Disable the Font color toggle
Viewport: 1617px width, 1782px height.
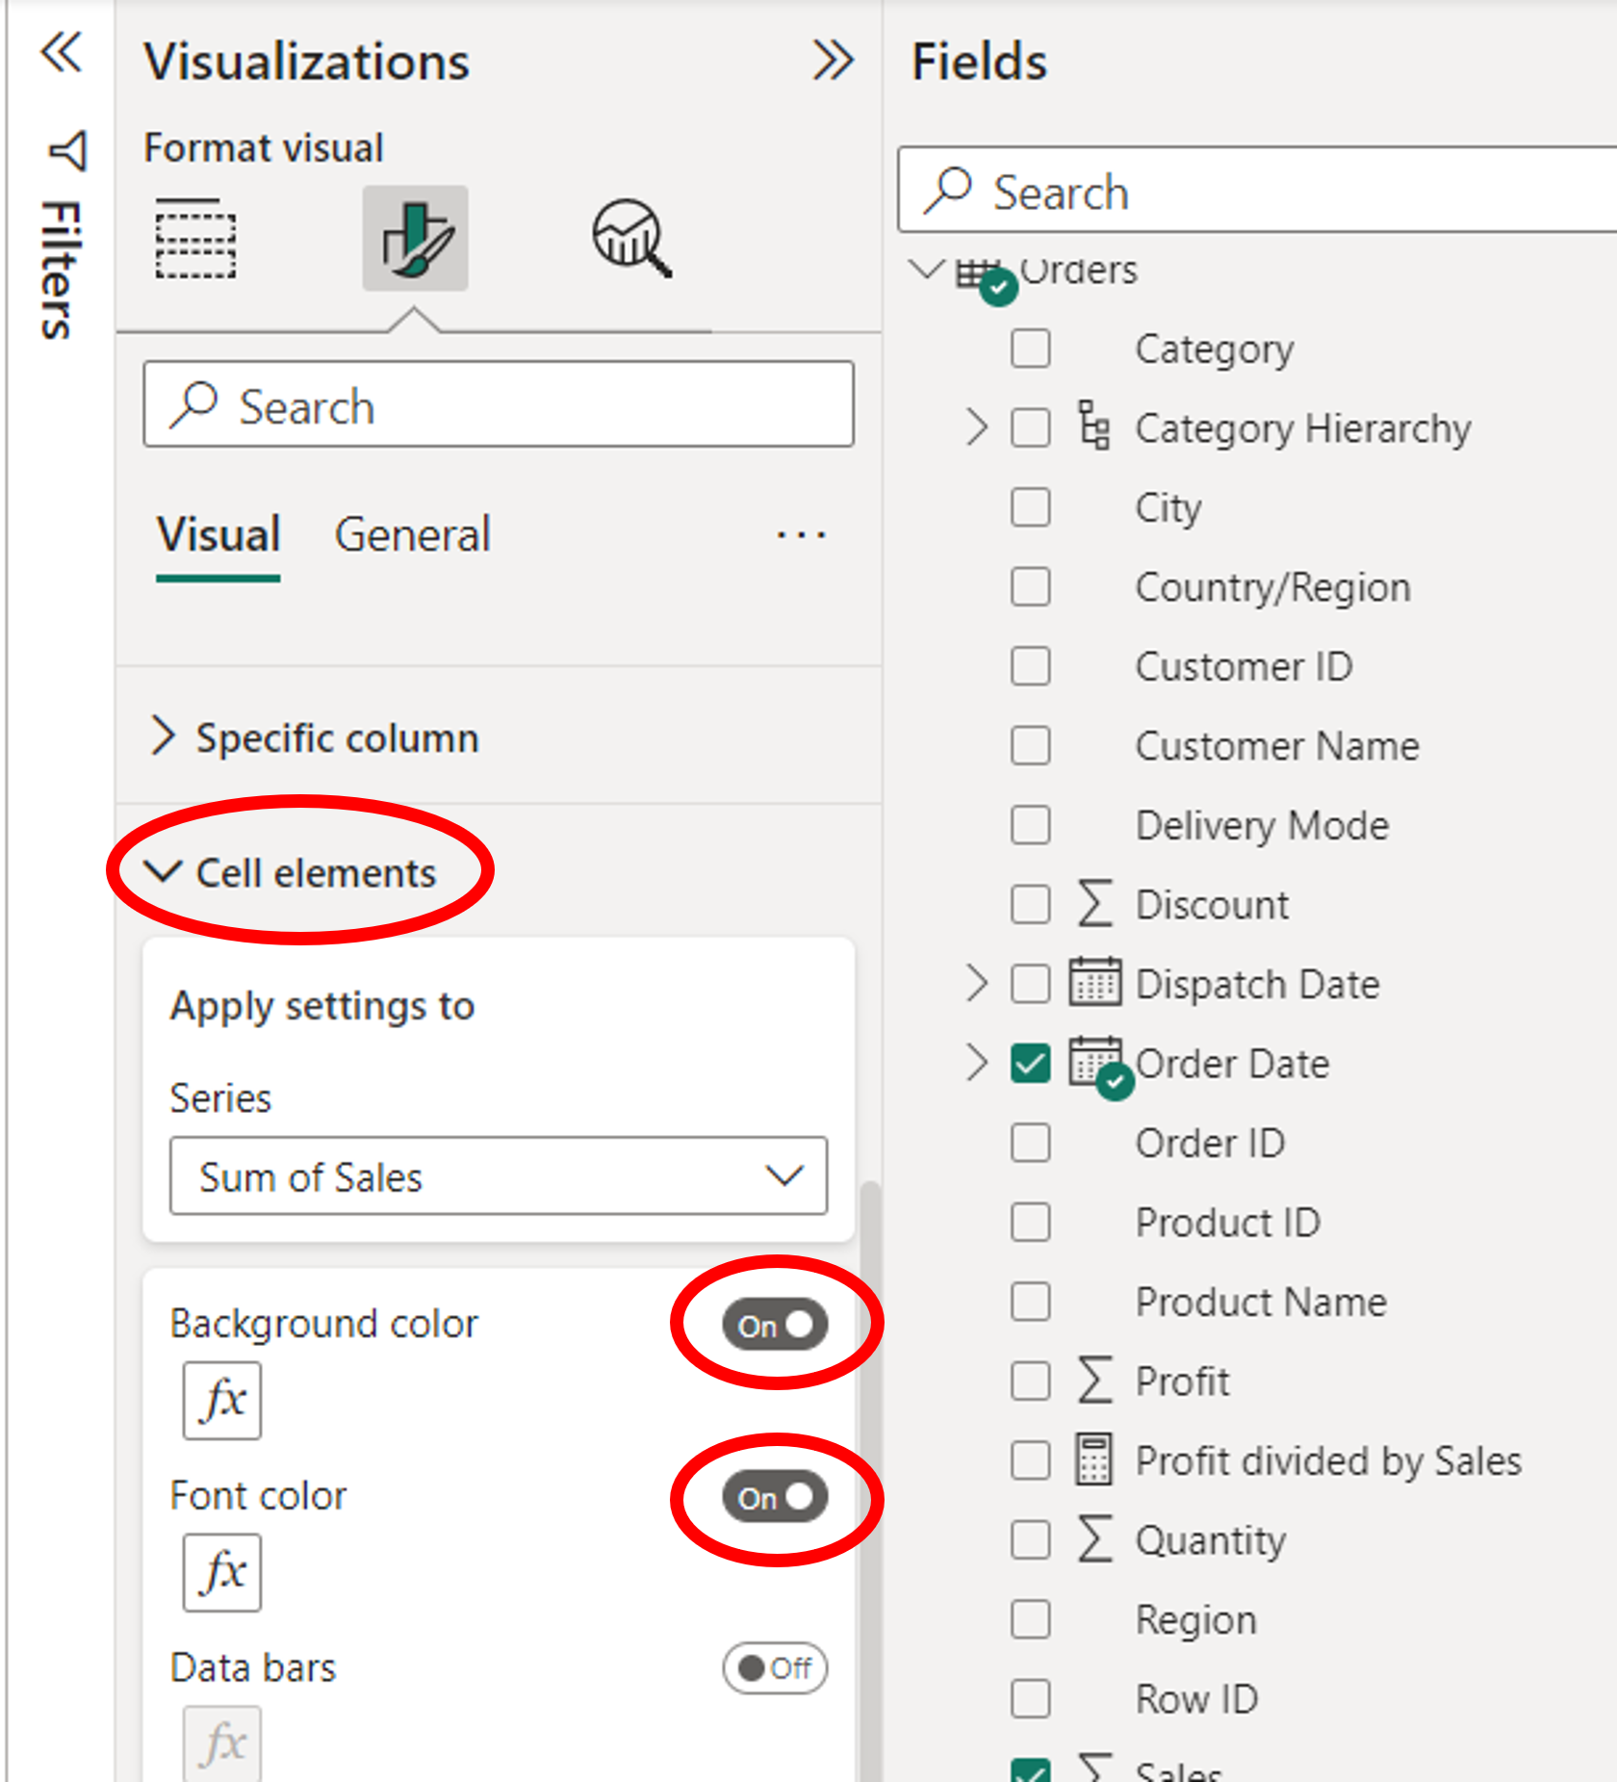coord(776,1497)
